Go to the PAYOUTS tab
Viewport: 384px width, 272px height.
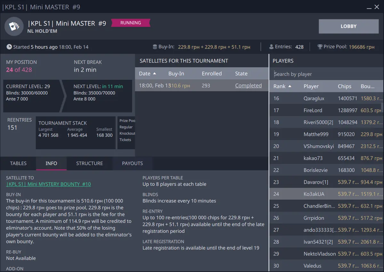[132, 163]
